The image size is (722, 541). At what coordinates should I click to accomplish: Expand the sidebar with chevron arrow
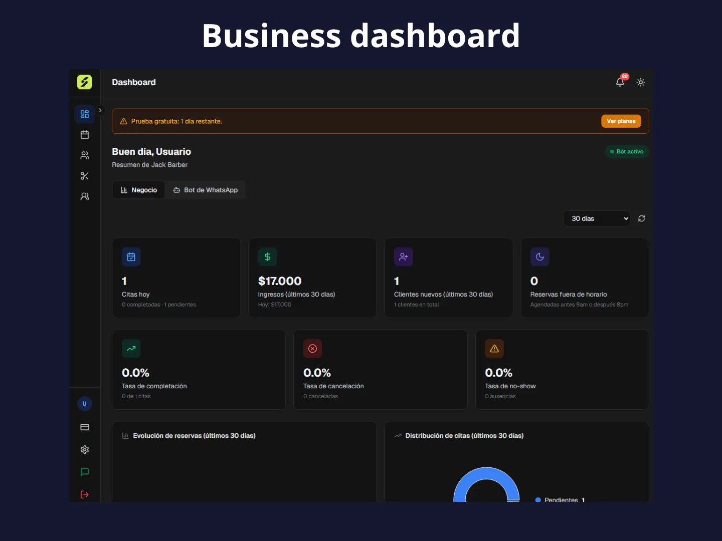100,110
